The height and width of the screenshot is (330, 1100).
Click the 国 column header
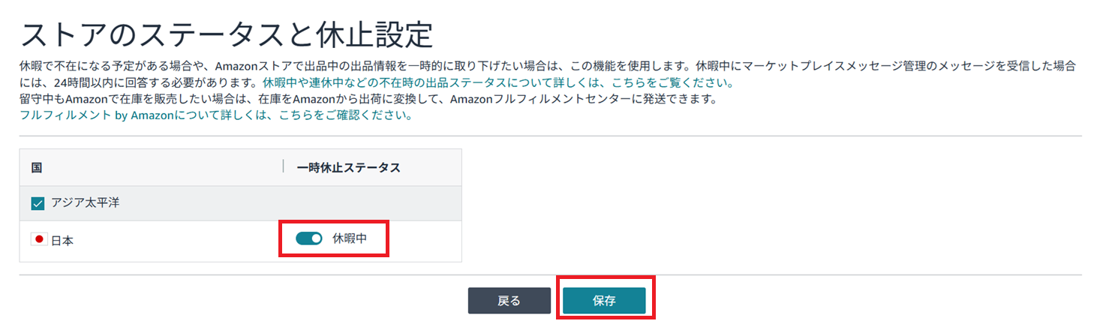coord(37,167)
